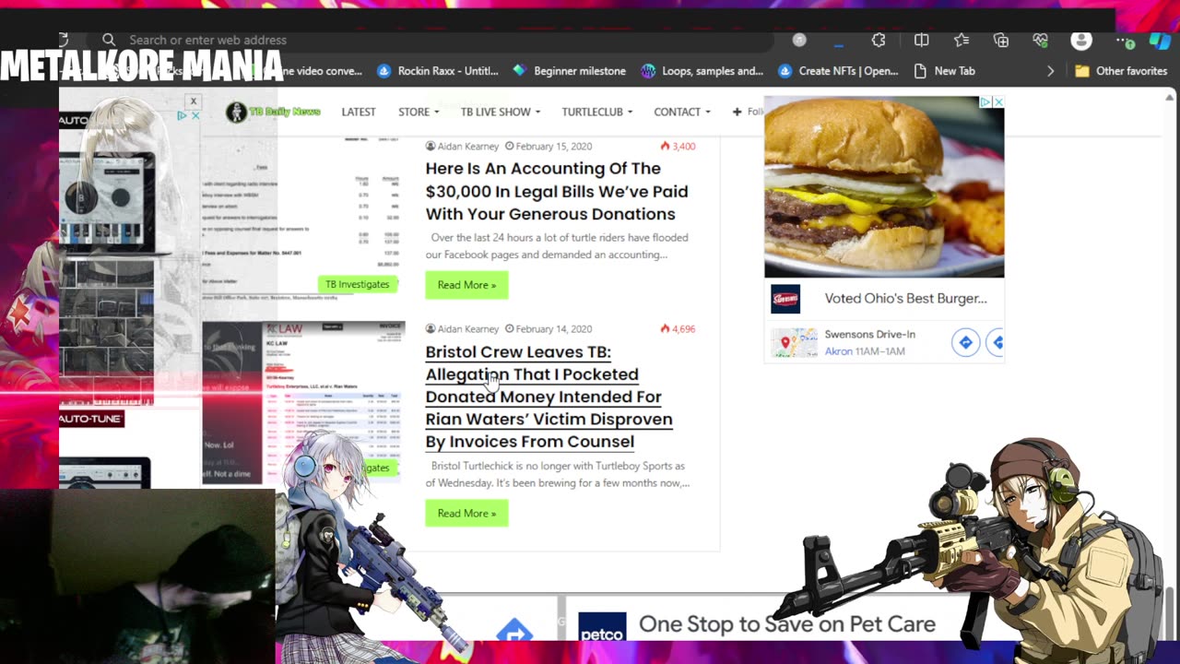Viewport: 1180px width, 664px height.
Task: Toggle the split screen icon in toolbar
Action: tap(921, 41)
